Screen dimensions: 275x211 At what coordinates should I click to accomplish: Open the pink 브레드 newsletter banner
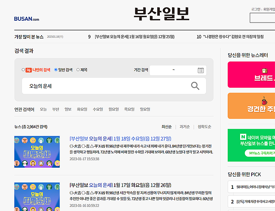(x=251, y=74)
